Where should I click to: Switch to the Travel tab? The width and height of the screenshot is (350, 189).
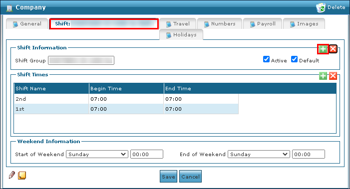click(178, 23)
